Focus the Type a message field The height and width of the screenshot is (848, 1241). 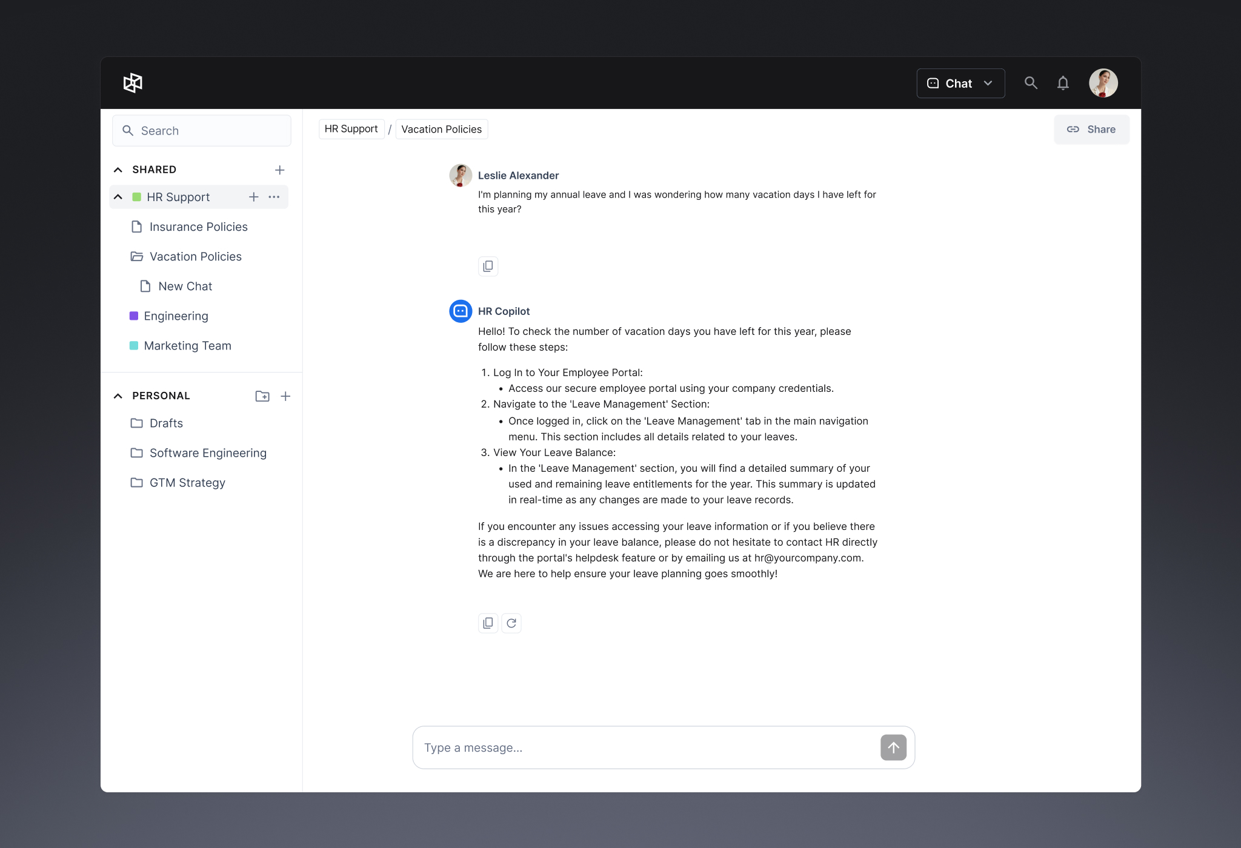click(645, 747)
